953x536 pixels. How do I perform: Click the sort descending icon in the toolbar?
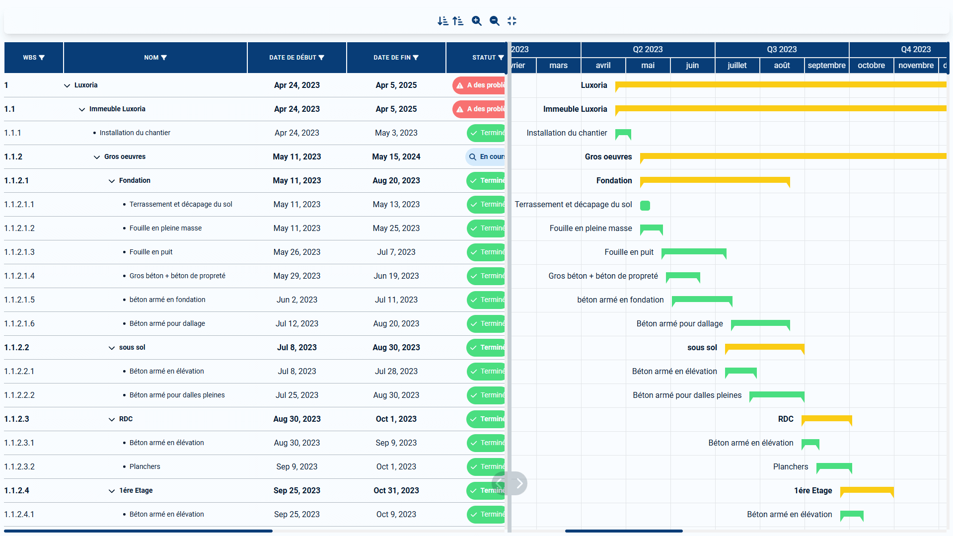[442, 21]
